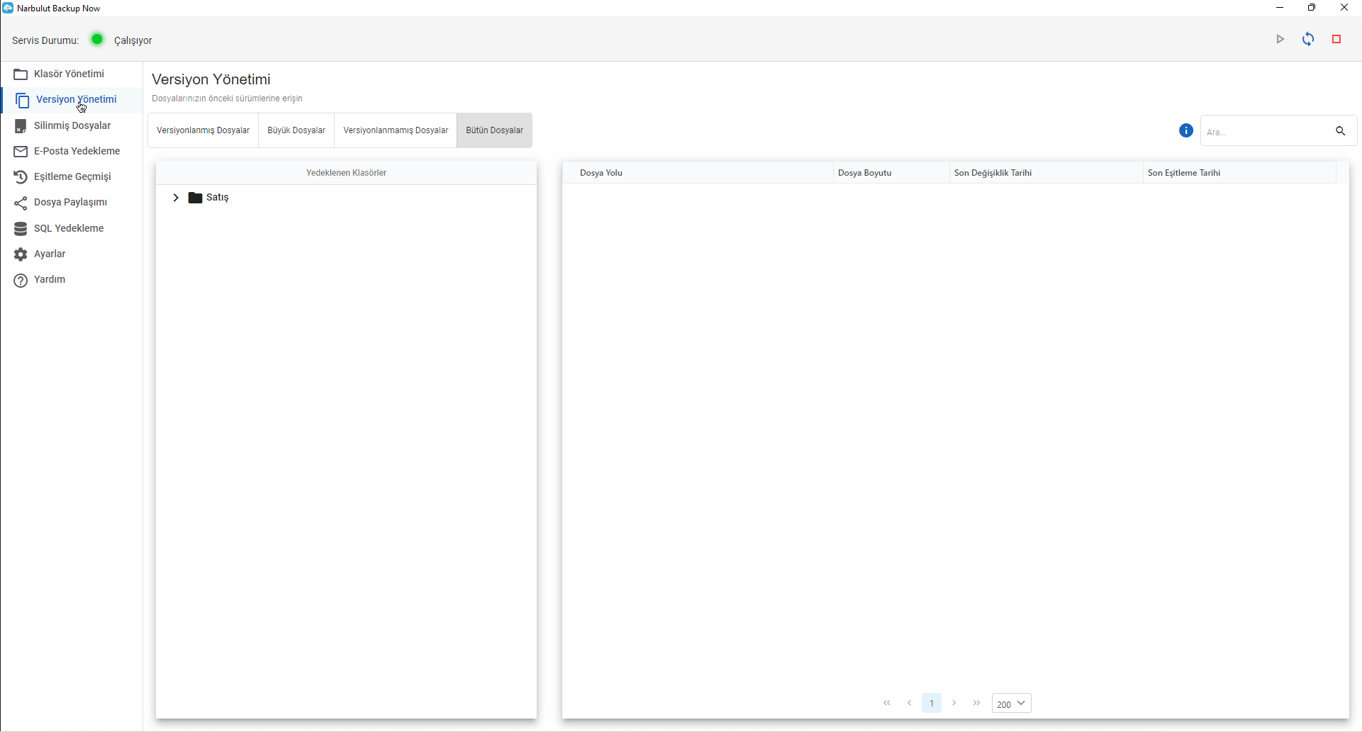
Task: Go to E-Posta Yedekleme
Action: coord(77,151)
